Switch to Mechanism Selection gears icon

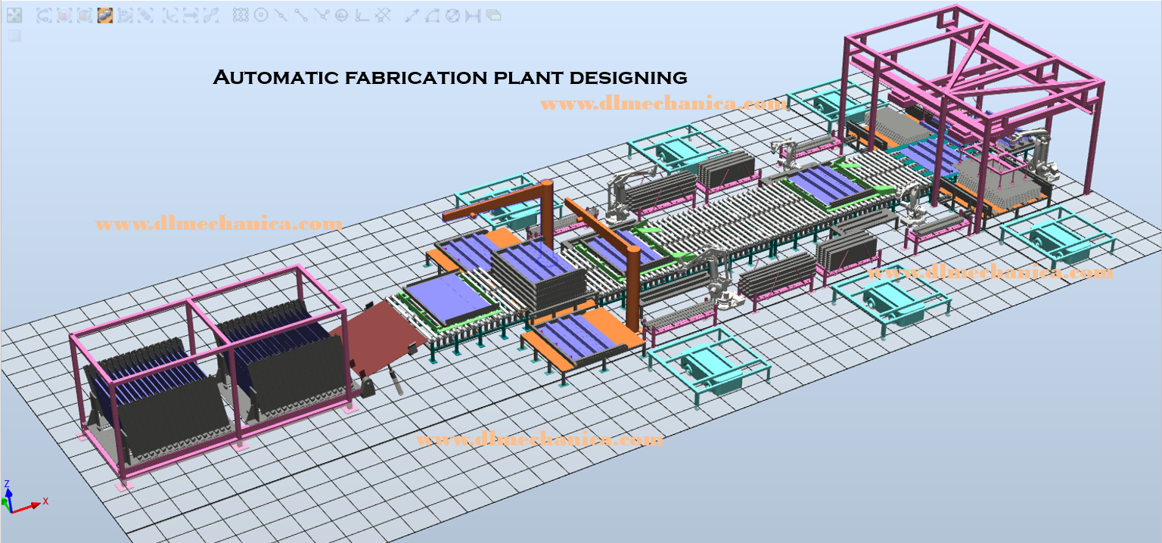pos(126,15)
